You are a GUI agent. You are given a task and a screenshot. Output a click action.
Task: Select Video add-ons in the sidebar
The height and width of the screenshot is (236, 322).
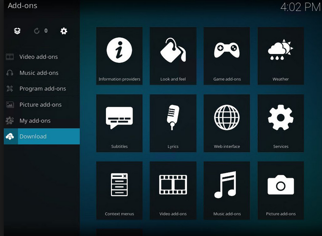point(42,57)
